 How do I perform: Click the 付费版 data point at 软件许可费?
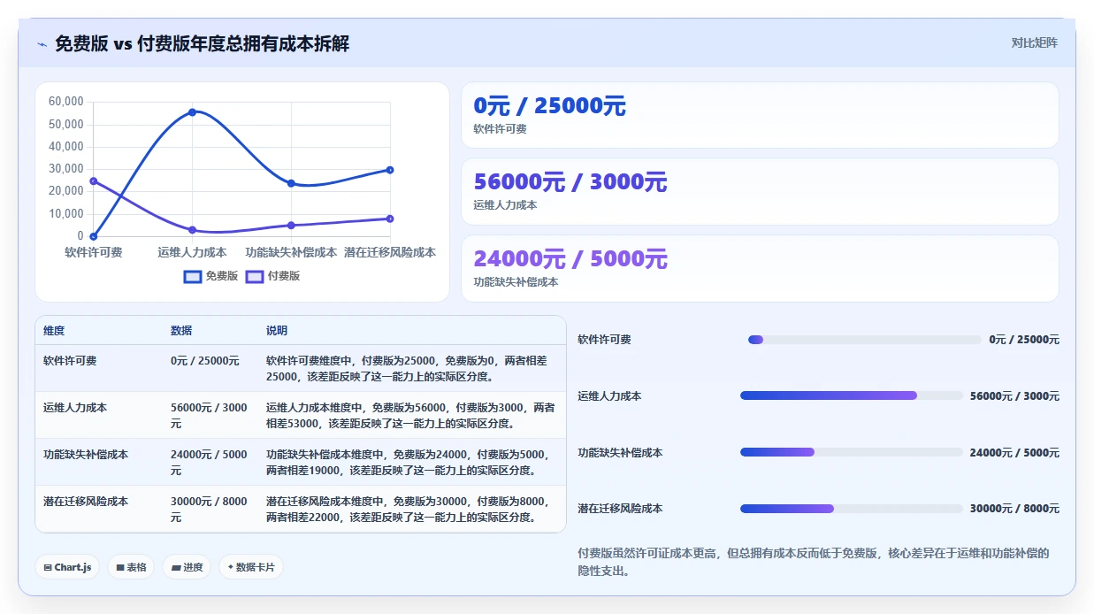click(x=94, y=180)
